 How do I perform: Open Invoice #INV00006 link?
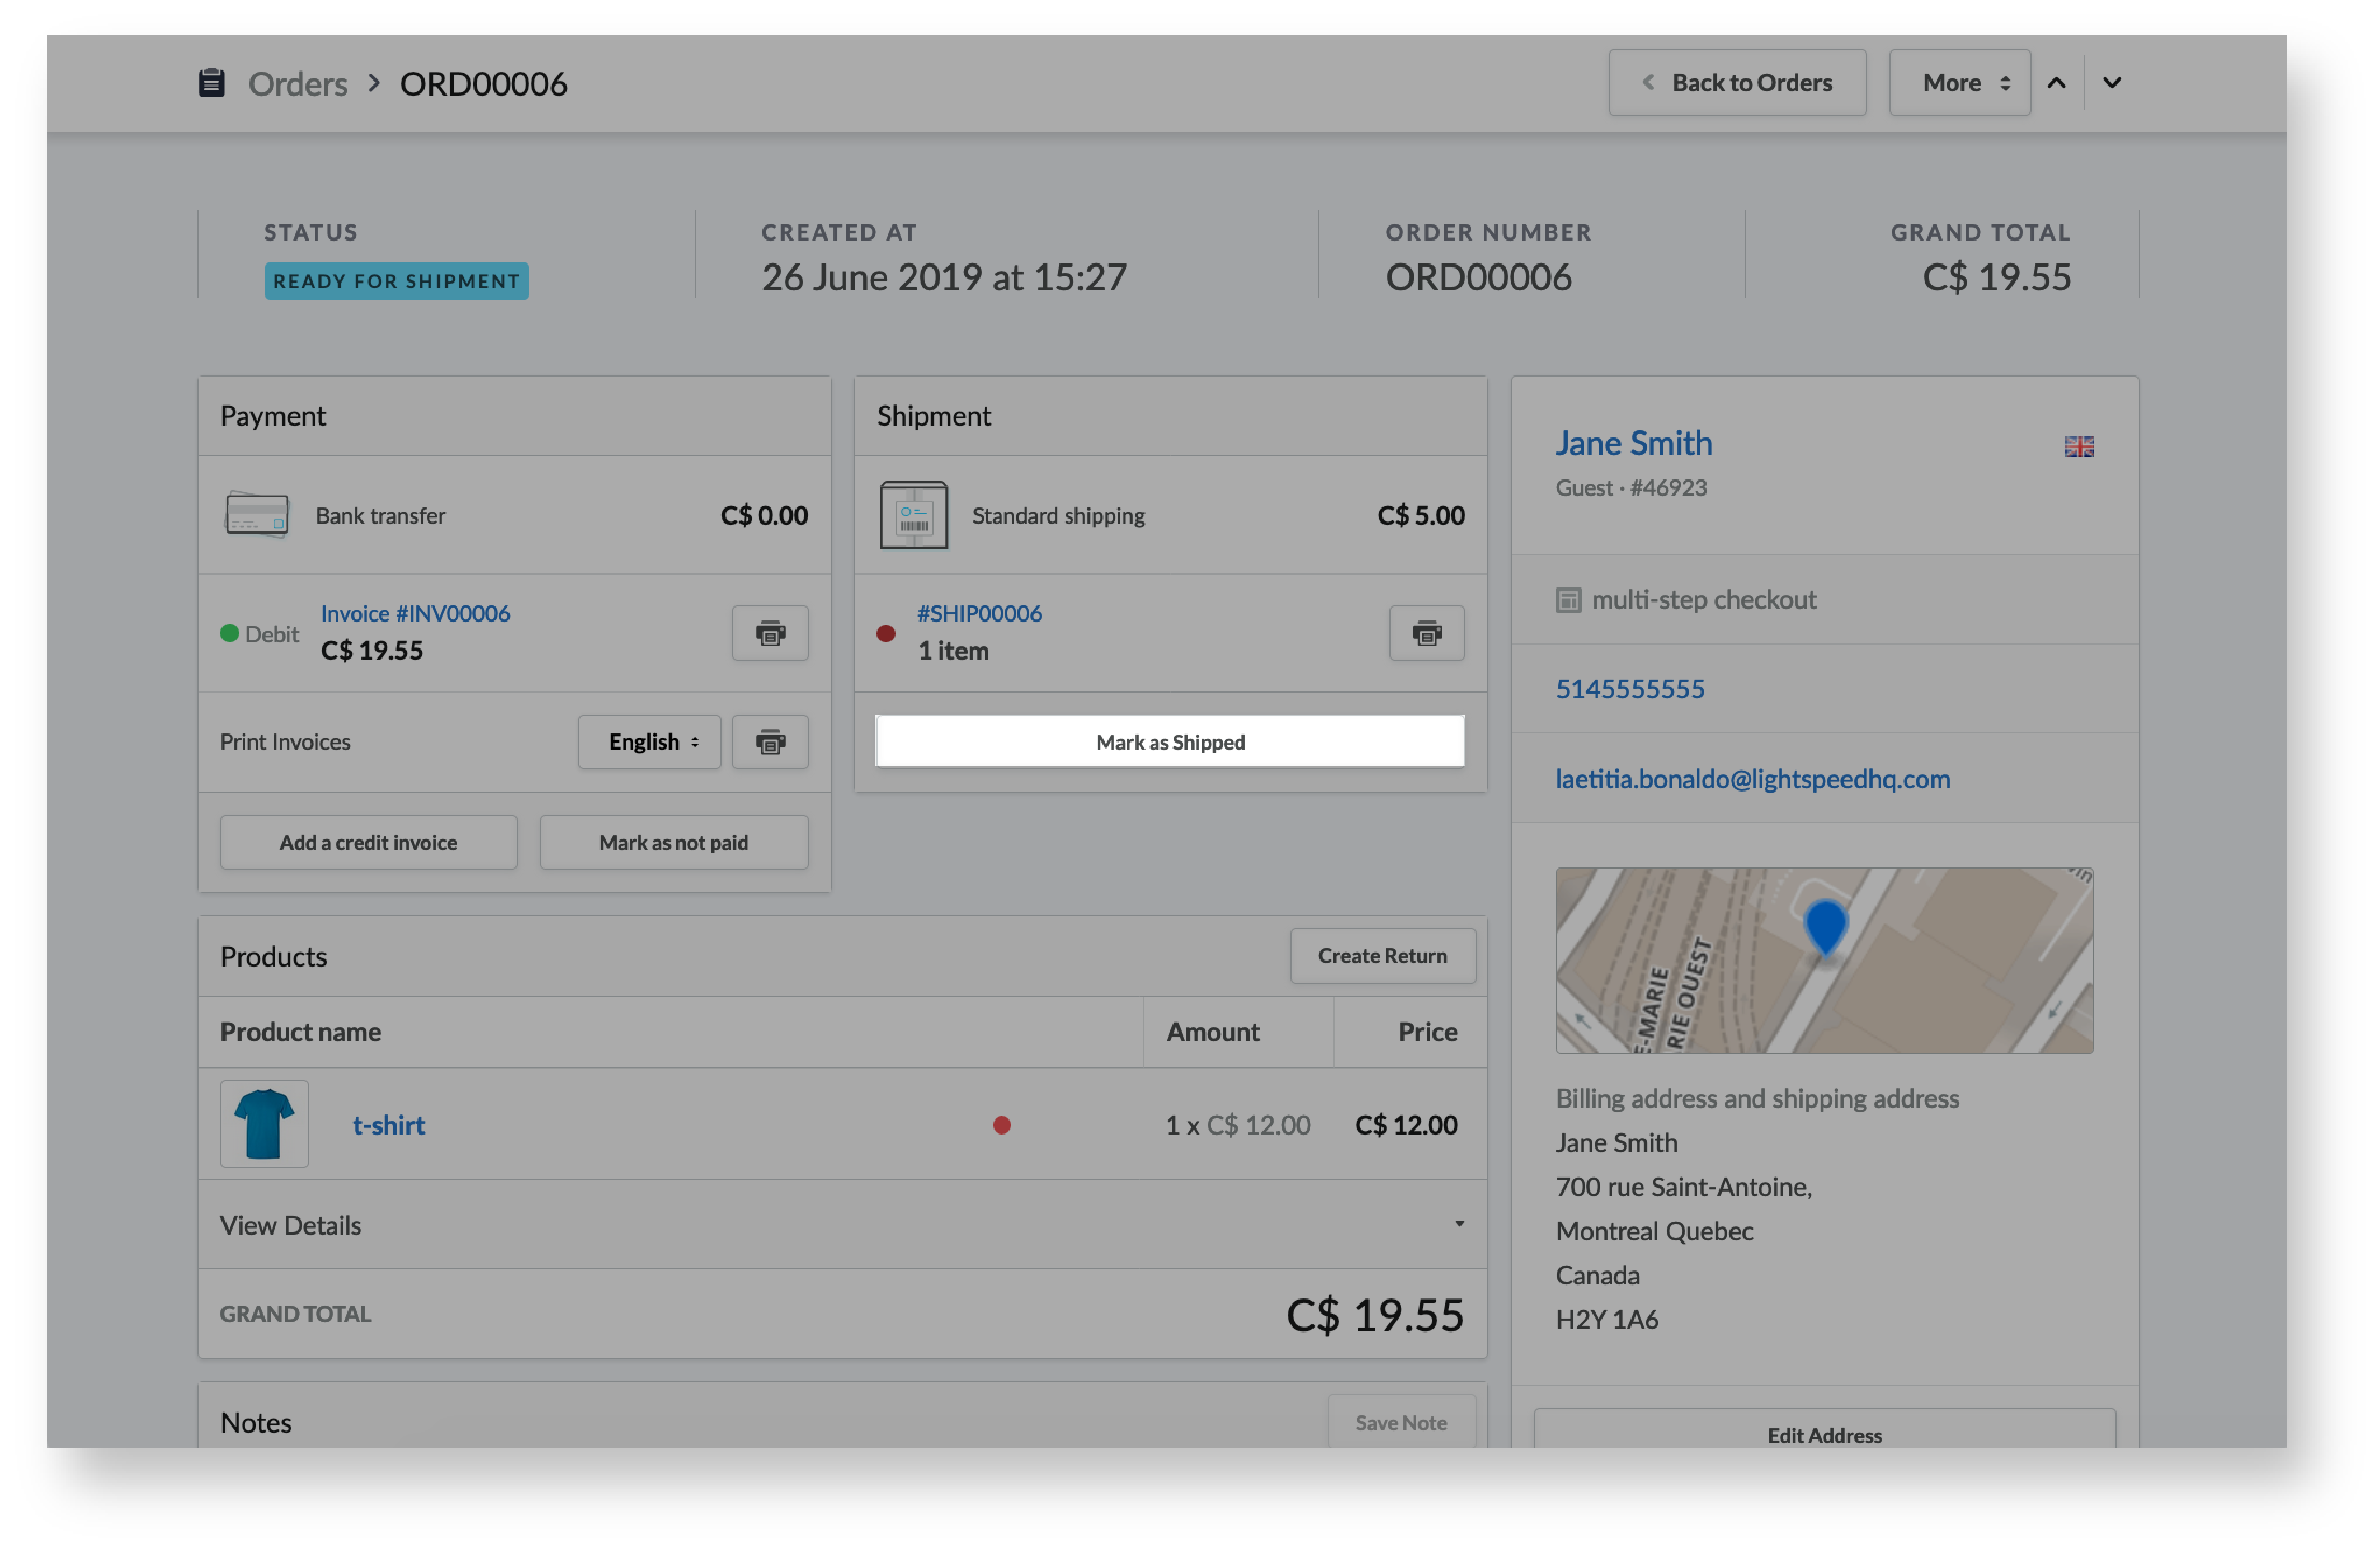coord(415,613)
